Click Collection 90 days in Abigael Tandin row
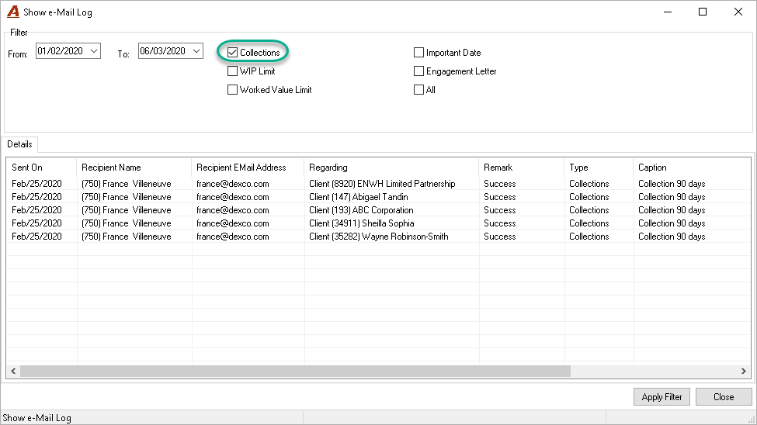757x425 pixels. [672, 197]
